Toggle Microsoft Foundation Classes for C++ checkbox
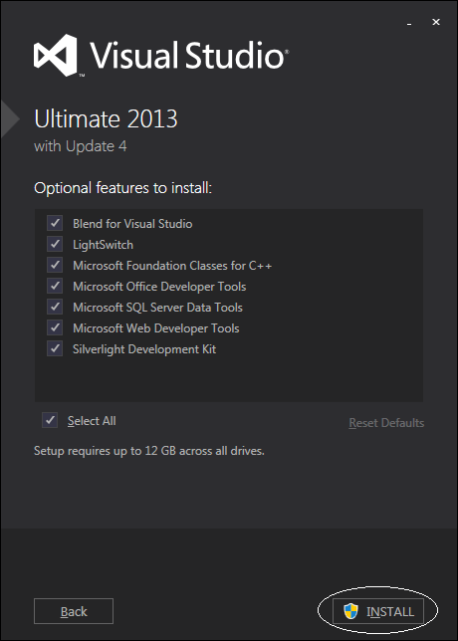The width and height of the screenshot is (458, 641). [55, 266]
